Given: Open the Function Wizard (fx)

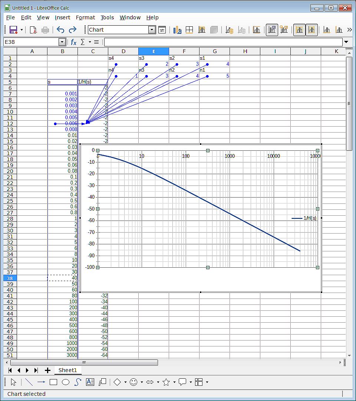Looking at the screenshot, I should pos(73,42).
